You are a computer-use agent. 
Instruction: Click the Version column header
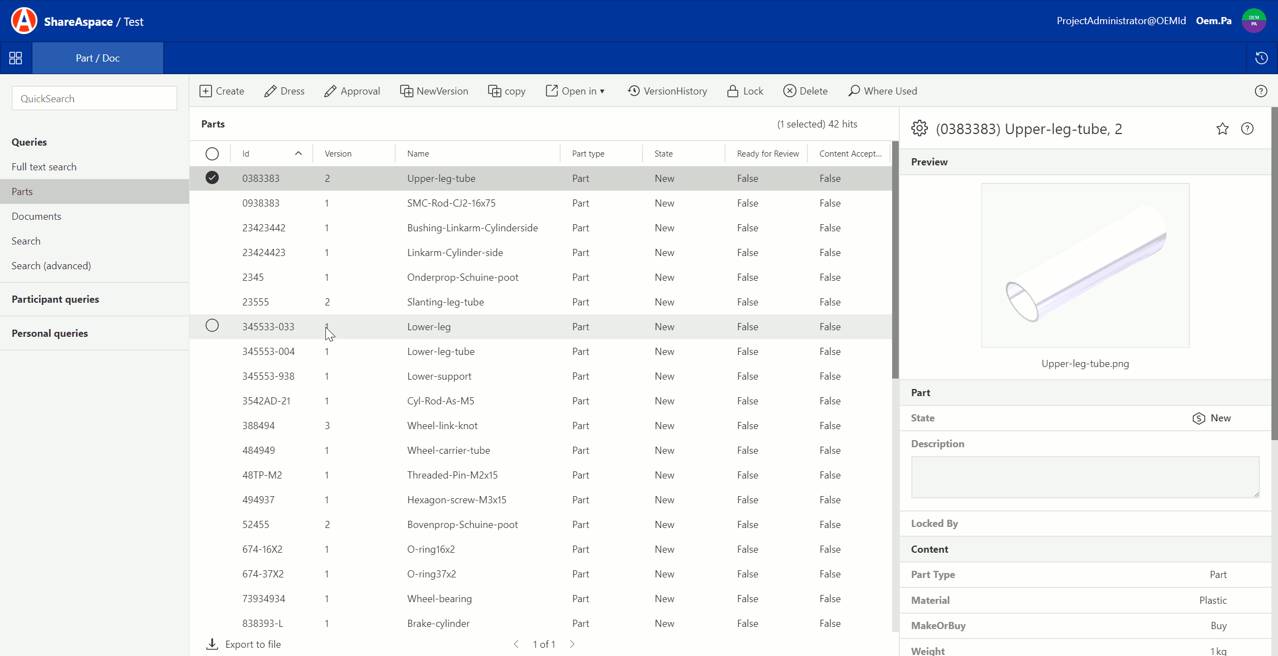point(338,154)
